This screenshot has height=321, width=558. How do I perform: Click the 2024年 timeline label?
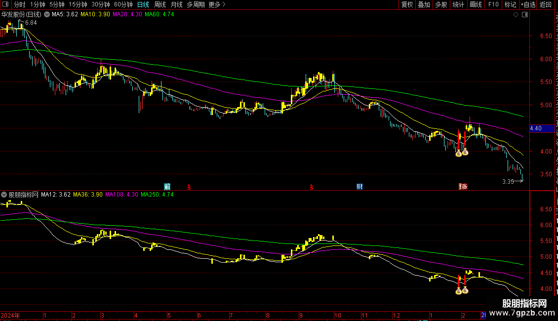click(x=10, y=315)
